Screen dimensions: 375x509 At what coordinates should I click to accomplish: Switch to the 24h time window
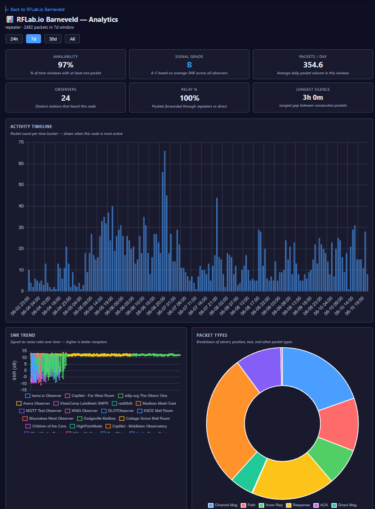(14, 39)
